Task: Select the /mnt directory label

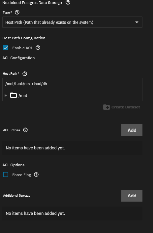Action: 23,96
